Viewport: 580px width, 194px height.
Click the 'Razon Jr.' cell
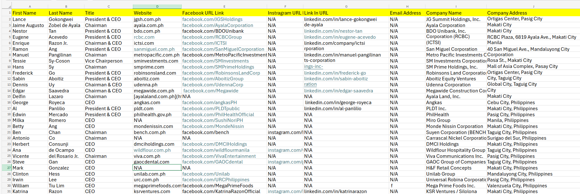pyautogui.click(x=66, y=43)
